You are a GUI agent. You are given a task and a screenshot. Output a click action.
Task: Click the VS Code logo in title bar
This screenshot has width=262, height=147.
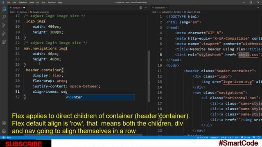click(x=3, y=2)
